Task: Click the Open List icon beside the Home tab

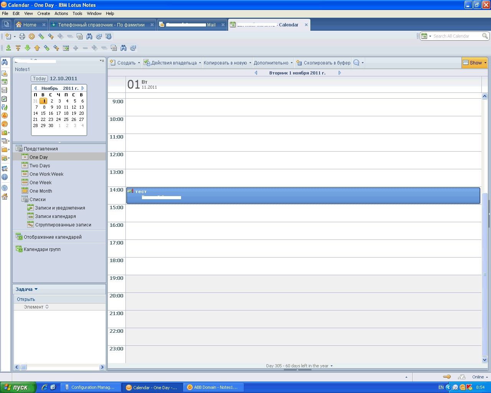Action: click(6, 25)
